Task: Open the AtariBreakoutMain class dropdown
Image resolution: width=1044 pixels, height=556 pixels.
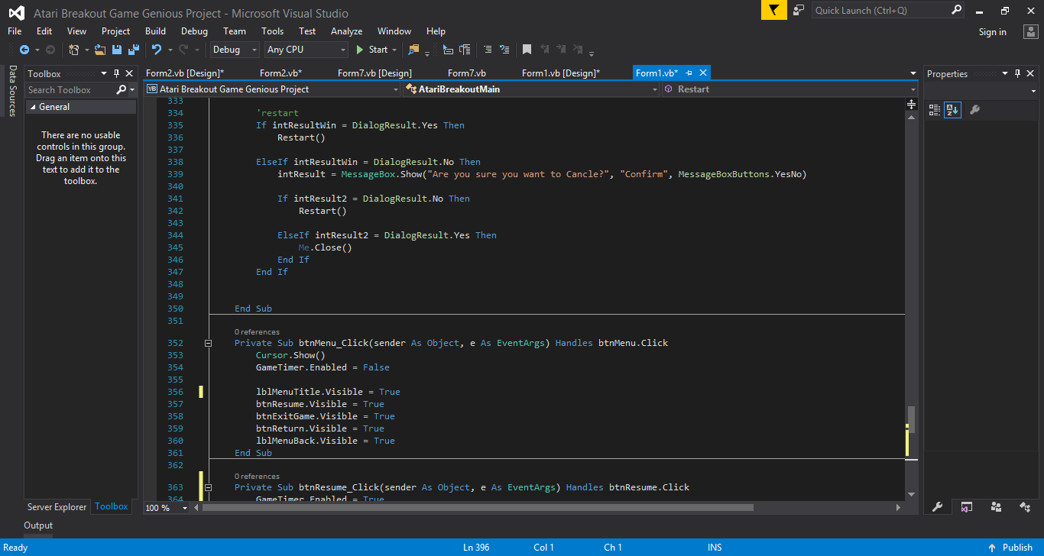Action: (x=655, y=89)
